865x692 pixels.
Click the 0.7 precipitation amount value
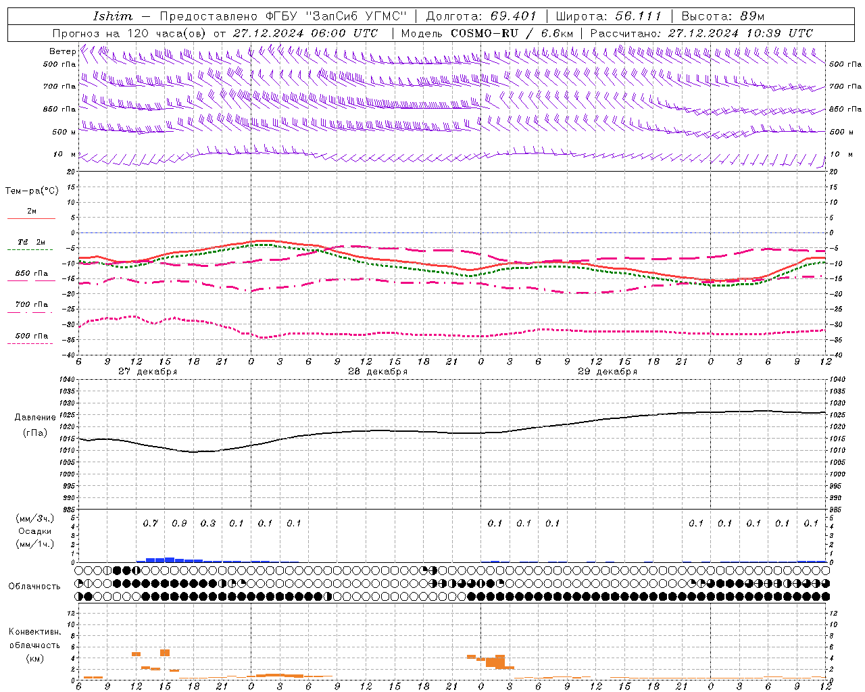150,523
